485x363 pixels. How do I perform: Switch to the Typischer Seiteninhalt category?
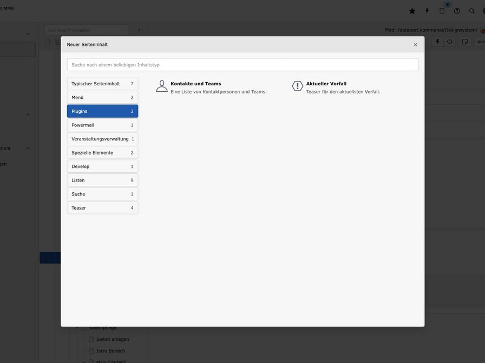coord(102,84)
